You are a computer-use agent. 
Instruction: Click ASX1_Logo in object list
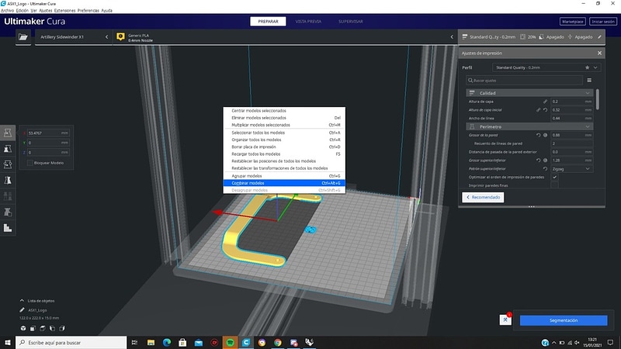pos(37,310)
